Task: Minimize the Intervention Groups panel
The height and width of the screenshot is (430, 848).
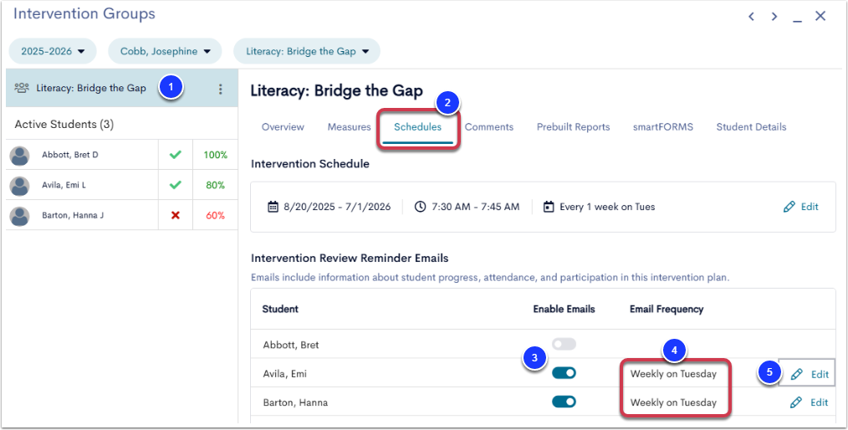Action: pos(797,20)
